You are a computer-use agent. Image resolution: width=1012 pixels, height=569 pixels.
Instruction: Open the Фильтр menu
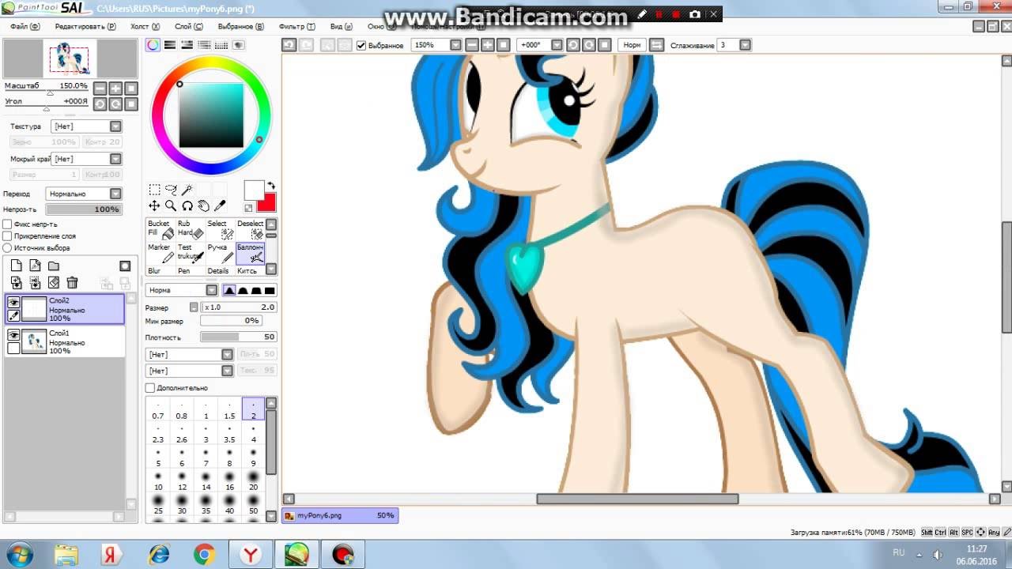(297, 26)
